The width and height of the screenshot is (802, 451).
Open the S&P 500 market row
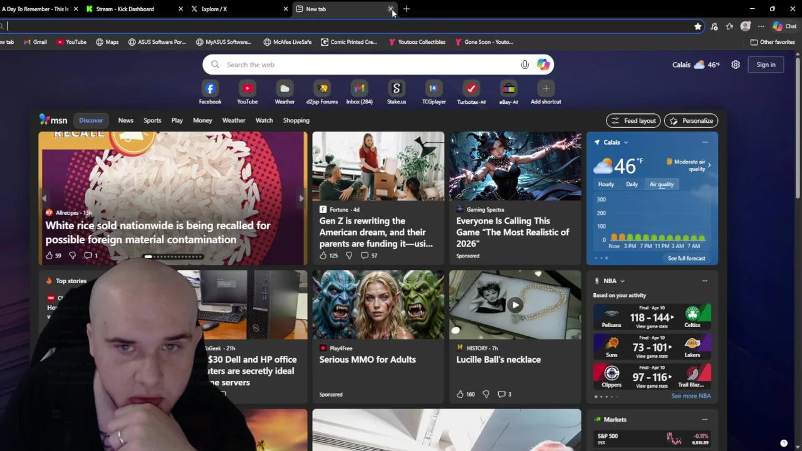click(652, 438)
